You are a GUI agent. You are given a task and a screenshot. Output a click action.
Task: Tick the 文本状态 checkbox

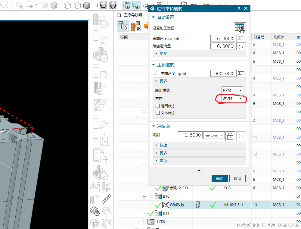157,113
